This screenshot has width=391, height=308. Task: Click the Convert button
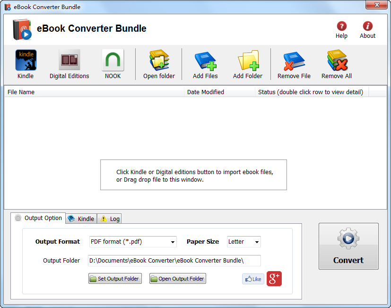(x=348, y=246)
